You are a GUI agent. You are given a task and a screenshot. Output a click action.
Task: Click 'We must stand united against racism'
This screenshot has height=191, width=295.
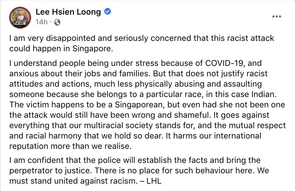pos(139,176)
